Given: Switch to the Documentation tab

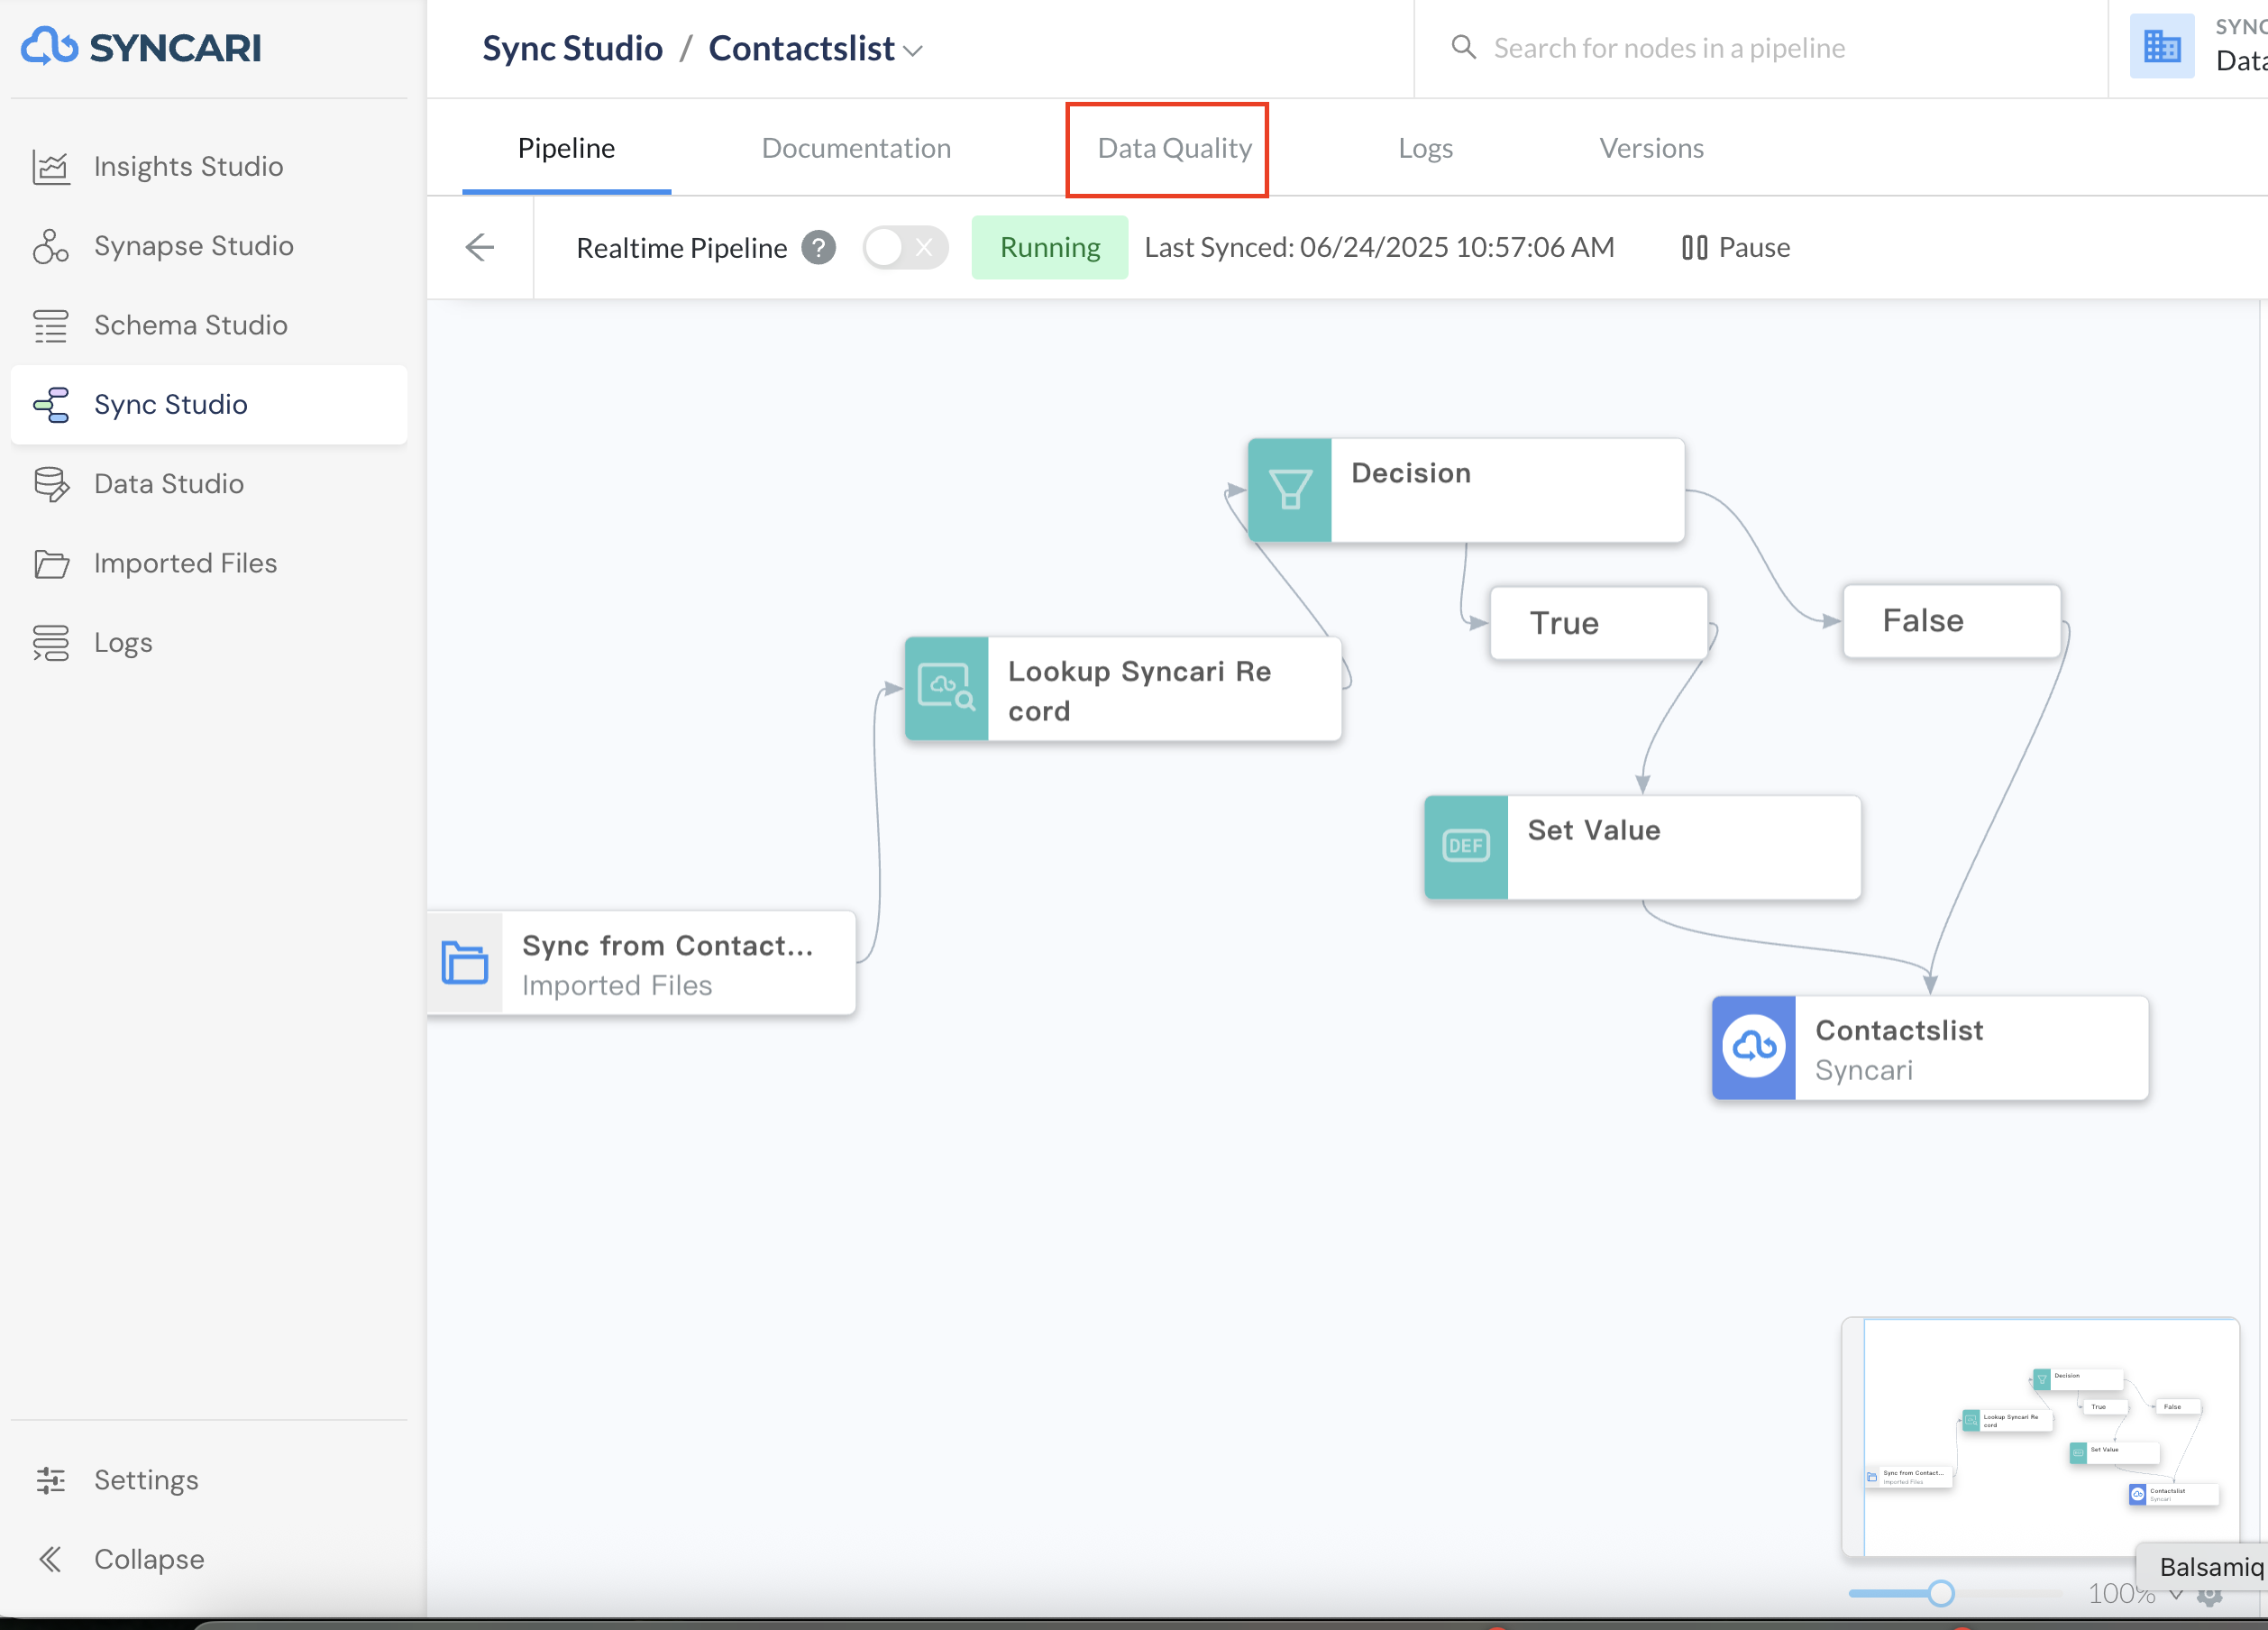Looking at the screenshot, I should coord(856,148).
